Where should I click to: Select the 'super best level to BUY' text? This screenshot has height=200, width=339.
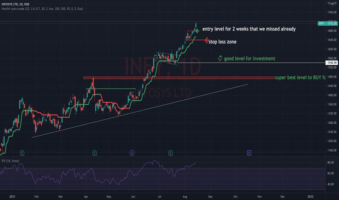pyautogui.click(x=300, y=77)
